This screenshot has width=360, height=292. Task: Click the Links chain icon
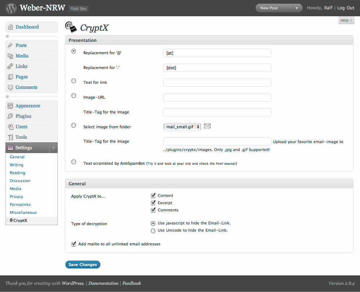[10, 66]
